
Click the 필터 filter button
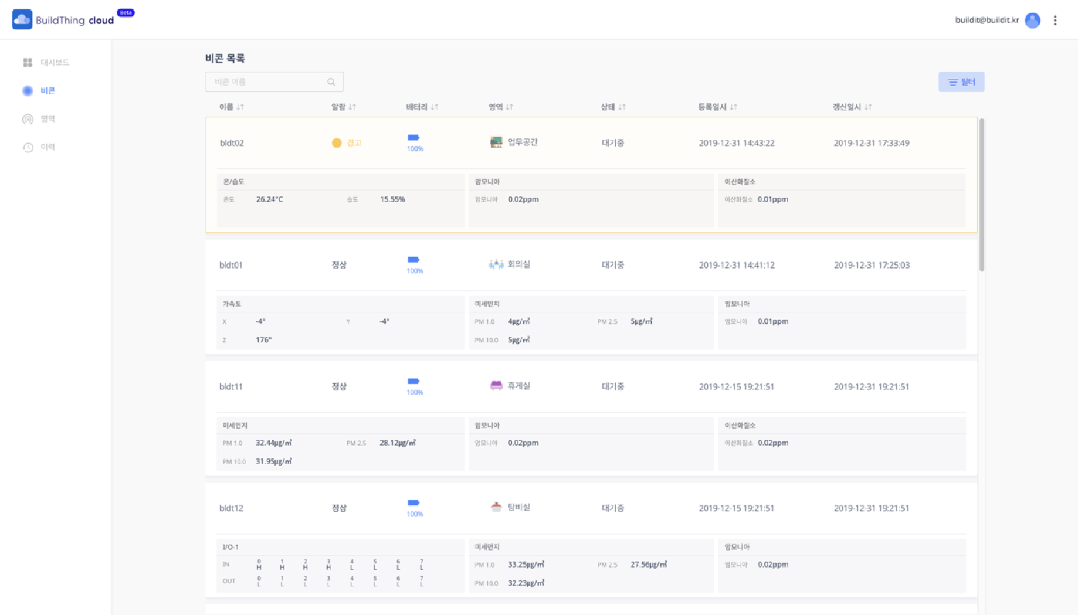click(961, 82)
